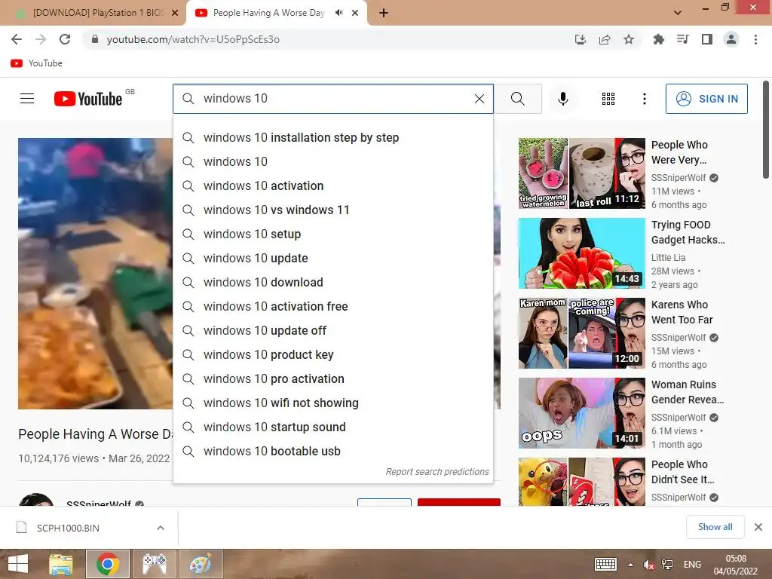
Task: Choose suggestion 'windows 10 pro activation'
Action: tap(332, 378)
